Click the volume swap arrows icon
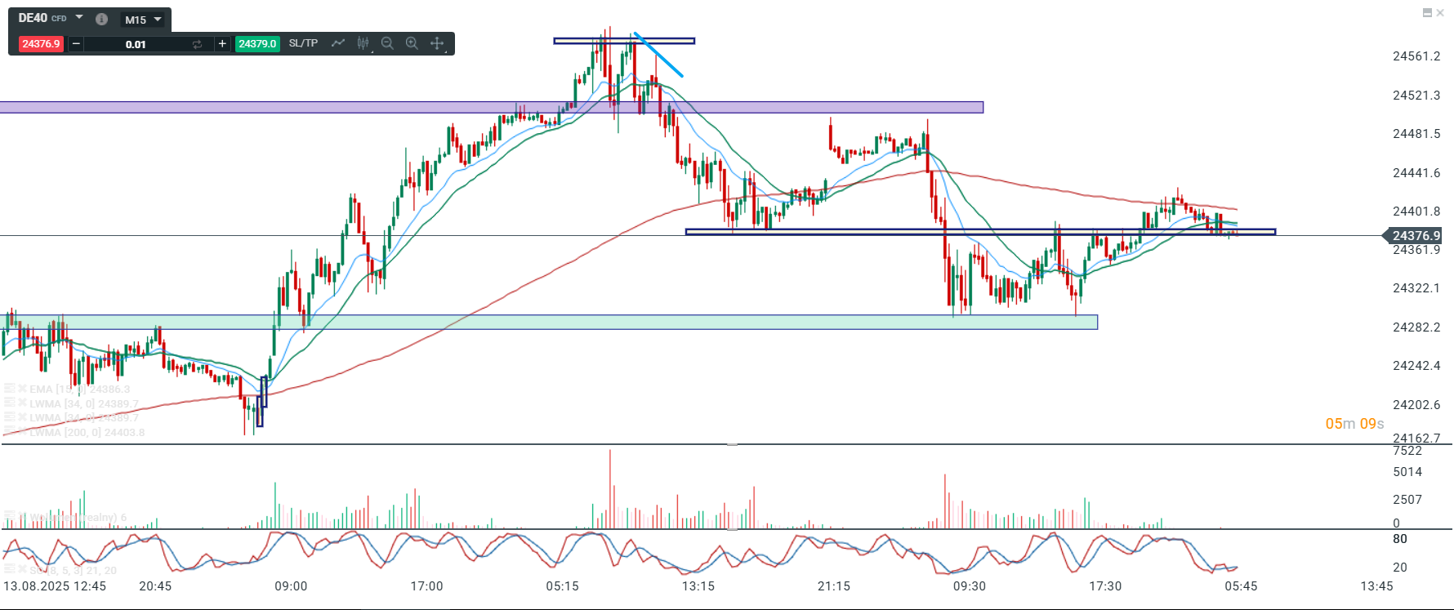Viewport: 1454px width, 610px height. [197, 44]
